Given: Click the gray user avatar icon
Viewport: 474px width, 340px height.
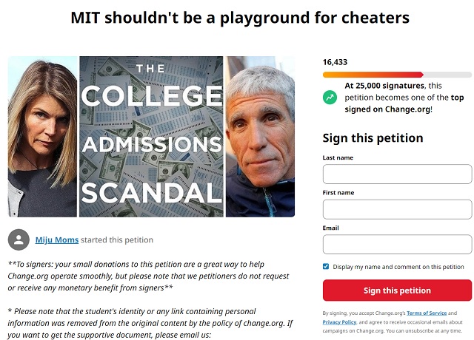Looking at the screenshot, I should coord(19,239).
